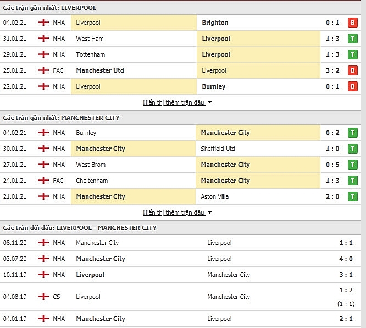Click green T badge on Burnley–Manchester City row
This screenshot has width=366, height=328.
tap(352, 133)
